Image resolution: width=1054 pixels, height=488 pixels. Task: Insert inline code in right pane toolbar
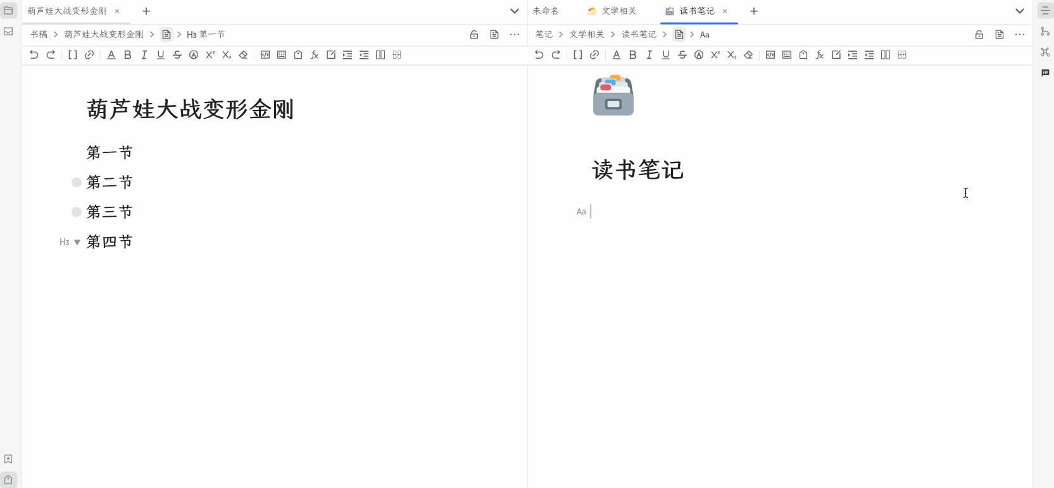(x=770, y=55)
